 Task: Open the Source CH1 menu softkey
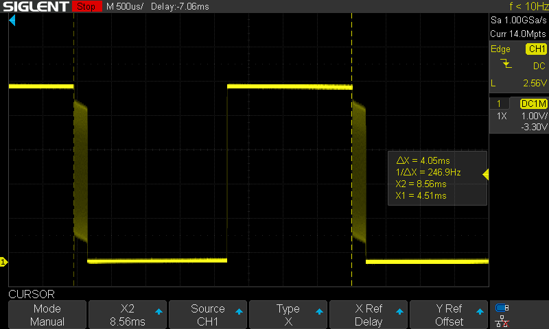[208, 315]
